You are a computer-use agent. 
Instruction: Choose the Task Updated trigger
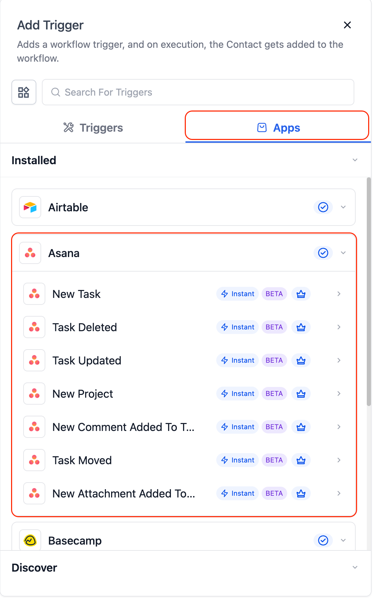[x=87, y=361]
